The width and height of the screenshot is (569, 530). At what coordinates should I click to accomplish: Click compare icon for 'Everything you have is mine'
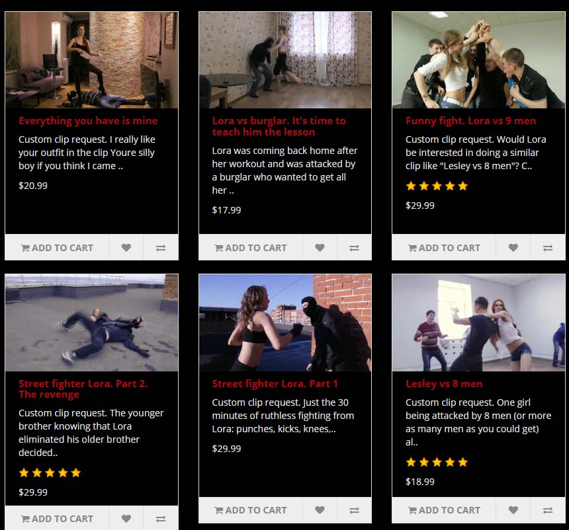click(161, 248)
